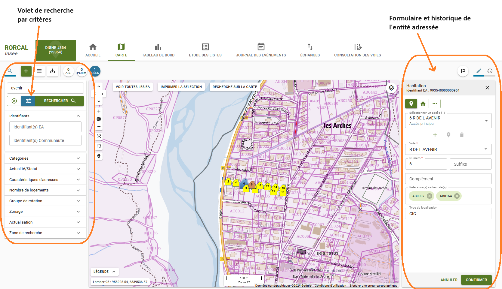Pan map down with chevron arrow

(x=99, y=101)
